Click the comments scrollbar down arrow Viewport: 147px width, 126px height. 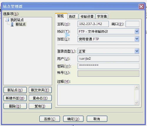click(137, 103)
